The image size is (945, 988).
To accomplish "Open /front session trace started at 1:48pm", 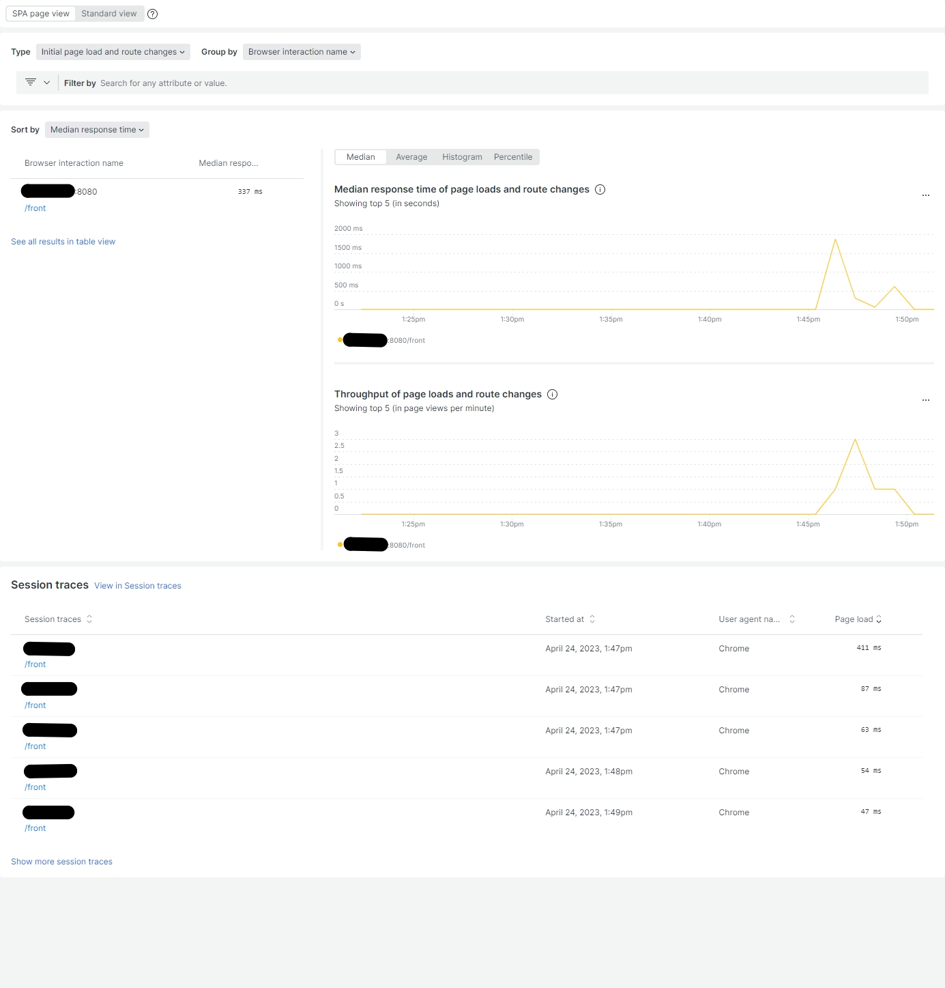I will 35,787.
